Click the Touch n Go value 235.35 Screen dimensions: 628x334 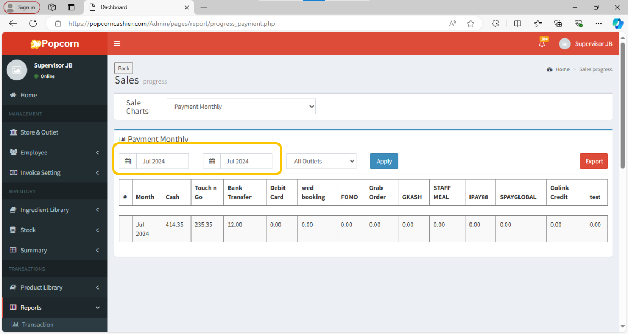point(204,225)
